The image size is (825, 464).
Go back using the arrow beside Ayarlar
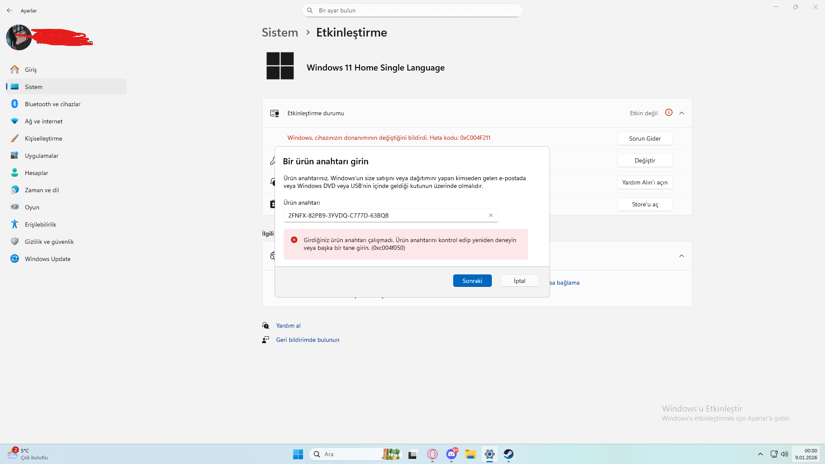coord(9,10)
